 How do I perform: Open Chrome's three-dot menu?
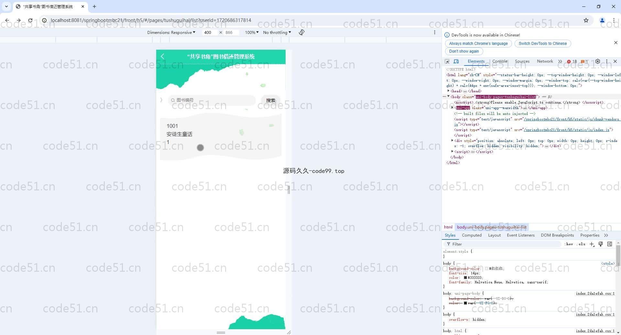[614, 20]
